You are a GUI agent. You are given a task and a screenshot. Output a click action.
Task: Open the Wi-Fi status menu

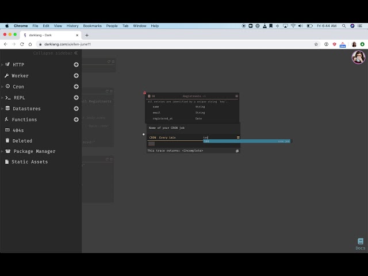click(x=293, y=26)
